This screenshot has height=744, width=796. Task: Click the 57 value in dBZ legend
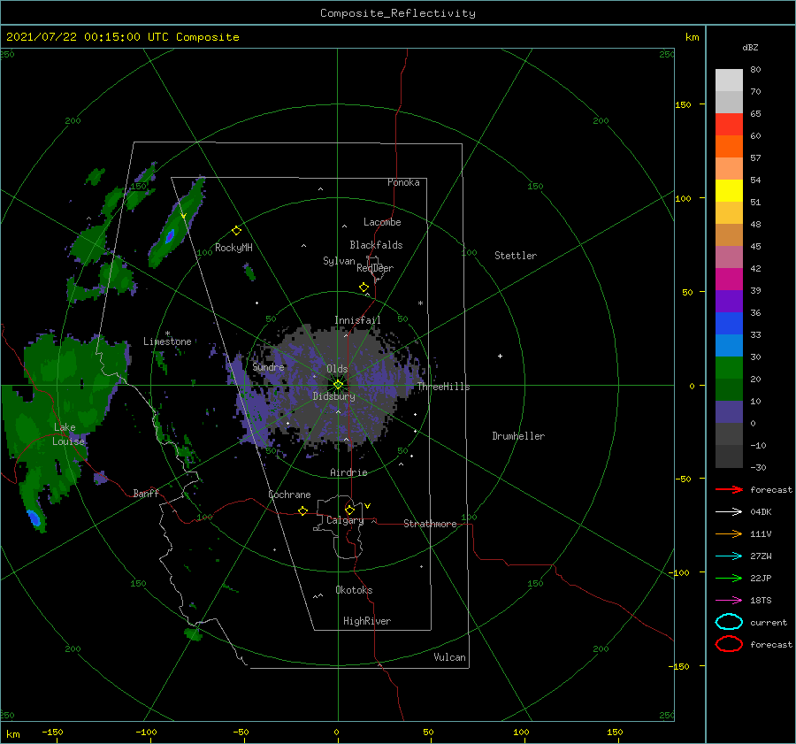click(755, 158)
